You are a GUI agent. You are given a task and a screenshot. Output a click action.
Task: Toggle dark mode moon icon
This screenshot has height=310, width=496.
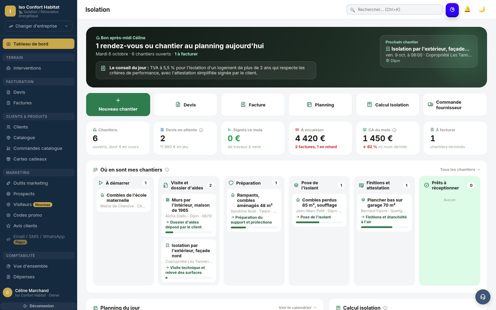coord(482,9)
